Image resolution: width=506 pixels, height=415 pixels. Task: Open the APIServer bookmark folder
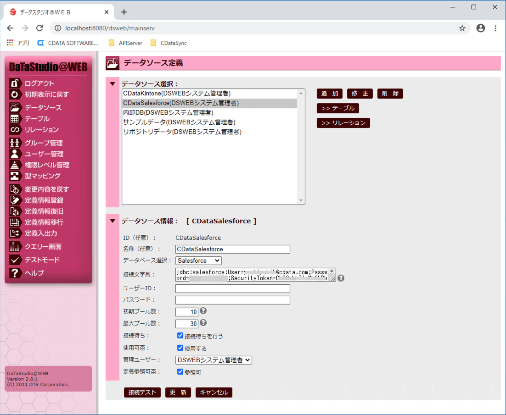click(x=126, y=43)
